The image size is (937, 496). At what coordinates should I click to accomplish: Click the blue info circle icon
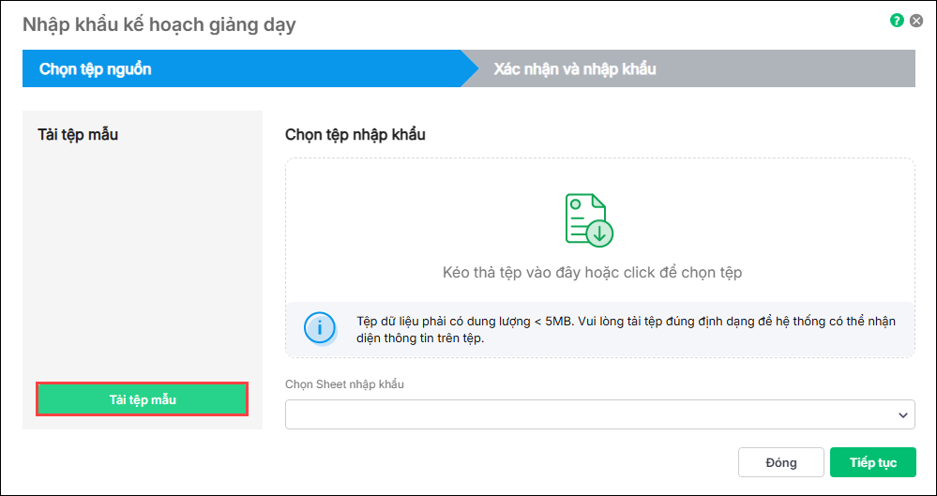click(320, 327)
